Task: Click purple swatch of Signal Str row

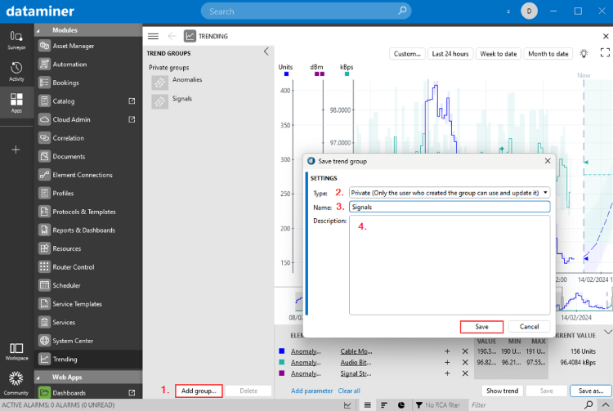Action: (281, 373)
